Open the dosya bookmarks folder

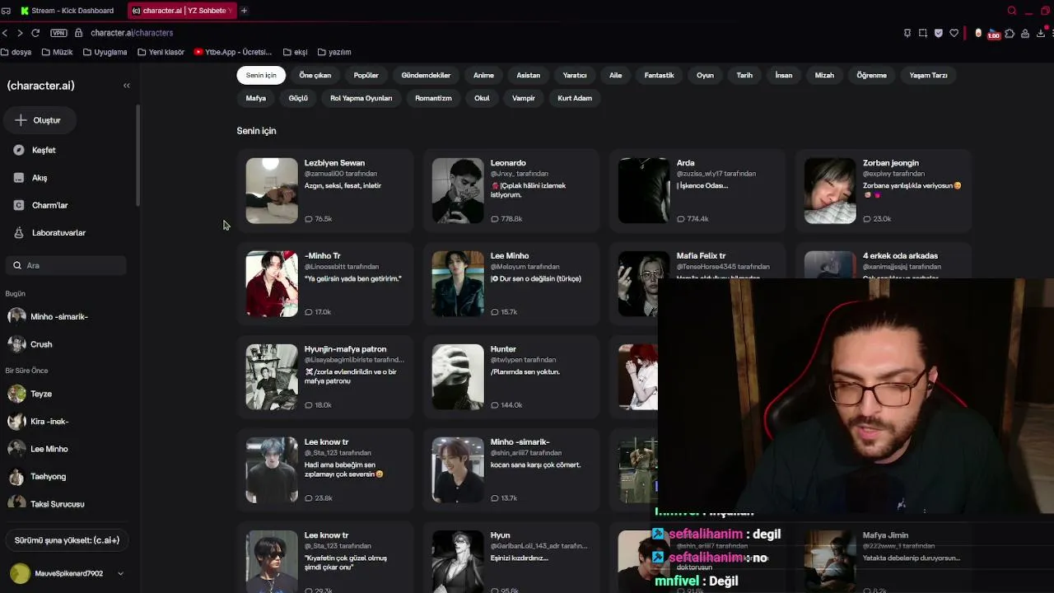(x=16, y=52)
